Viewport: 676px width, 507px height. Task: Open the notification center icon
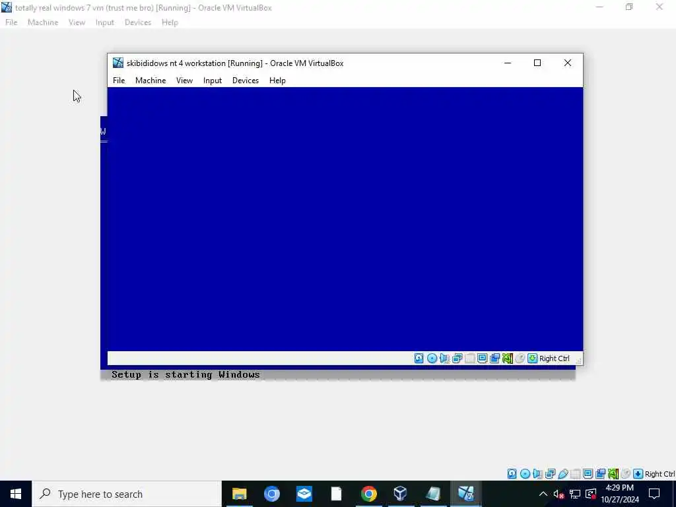pyautogui.click(x=654, y=494)
